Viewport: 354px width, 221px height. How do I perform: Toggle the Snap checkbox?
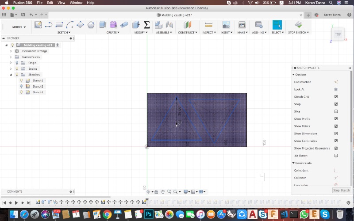[336, 104]
